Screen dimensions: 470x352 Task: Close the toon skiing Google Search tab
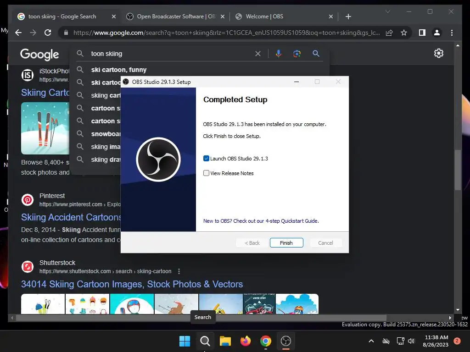click(114, 17)
